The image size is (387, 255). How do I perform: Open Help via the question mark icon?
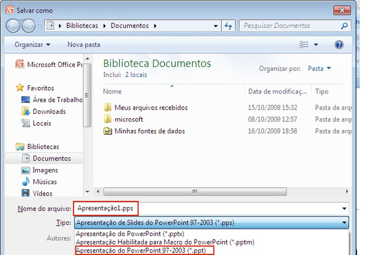[339, 45]
